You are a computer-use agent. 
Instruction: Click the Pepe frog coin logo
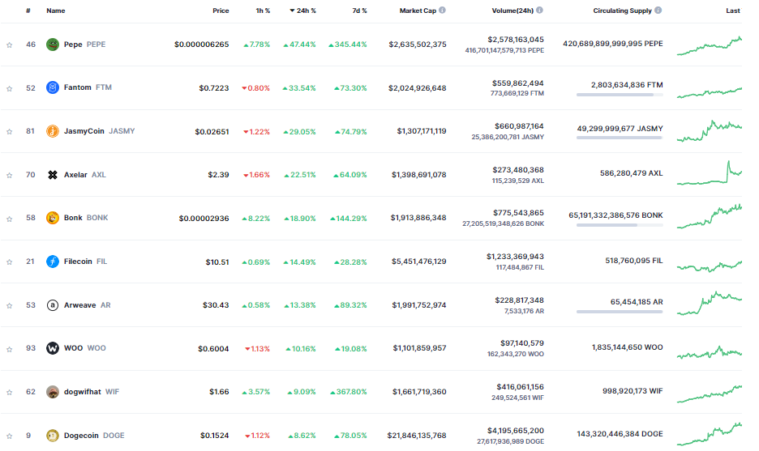[52, 45]
